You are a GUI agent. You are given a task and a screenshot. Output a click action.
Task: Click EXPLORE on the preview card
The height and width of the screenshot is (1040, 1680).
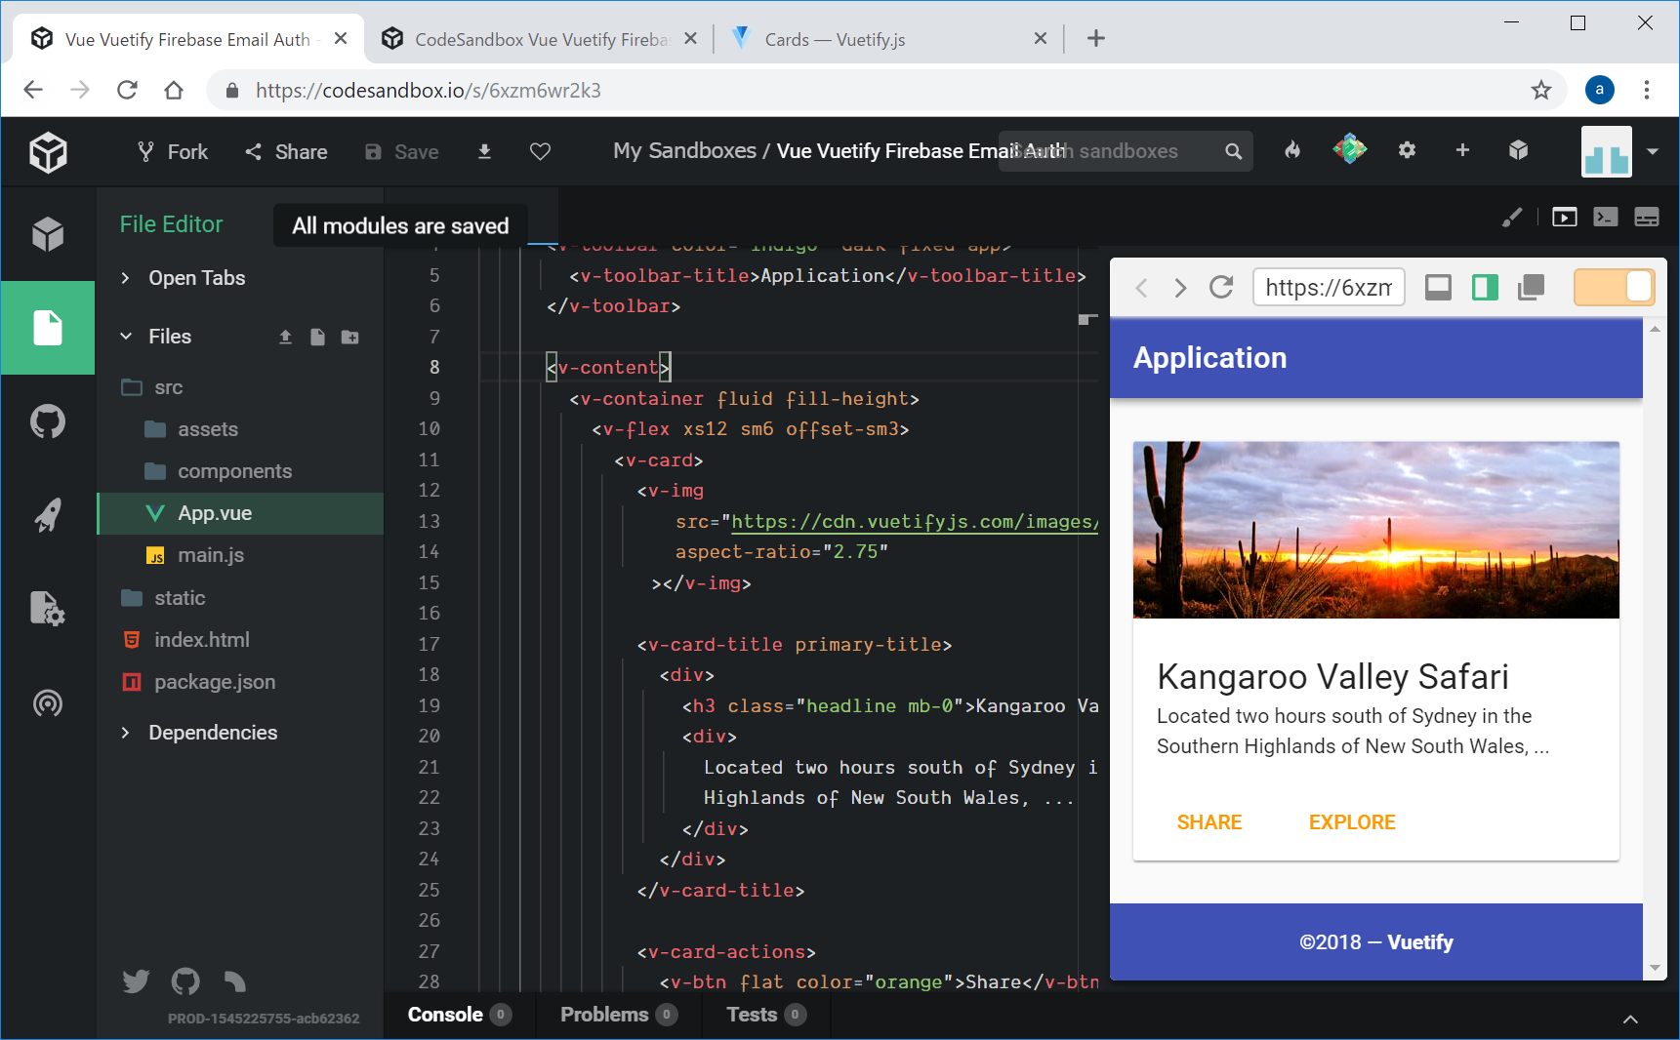1352,822
